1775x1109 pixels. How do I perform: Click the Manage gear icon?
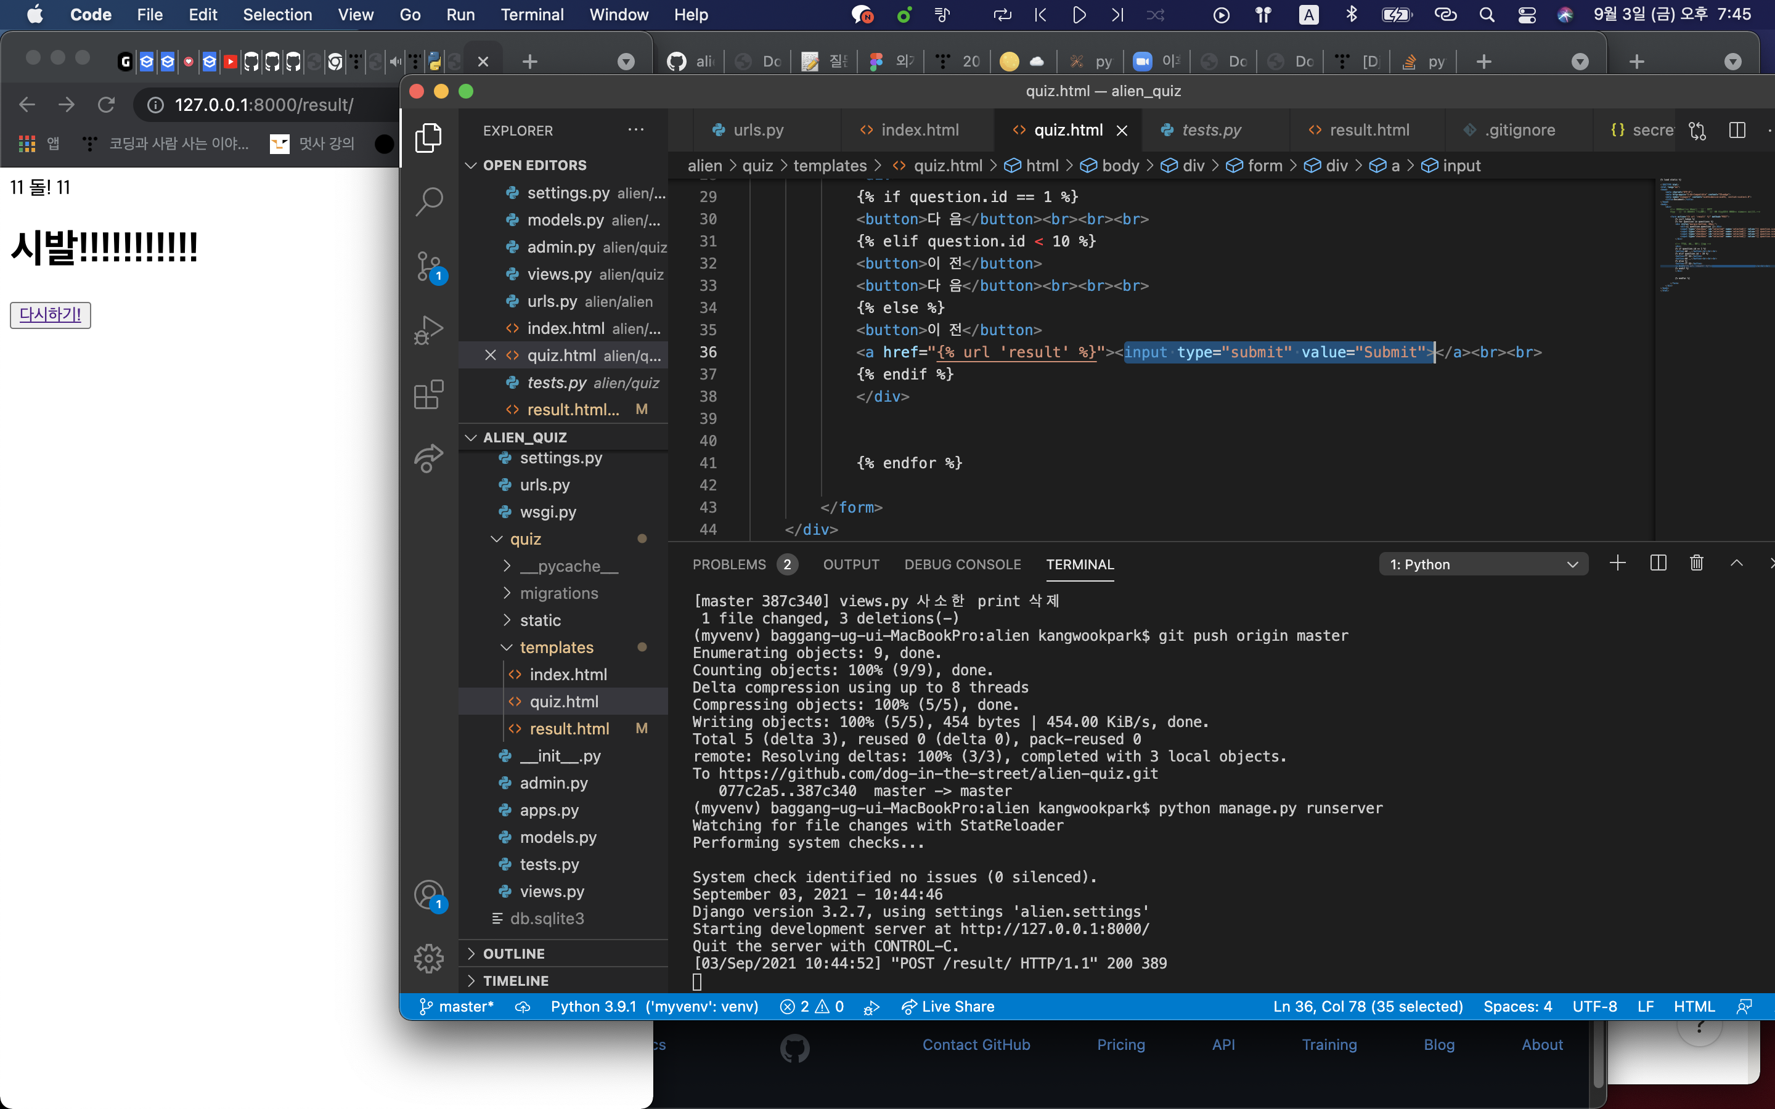pyautogui.click(x=429, y=958)
